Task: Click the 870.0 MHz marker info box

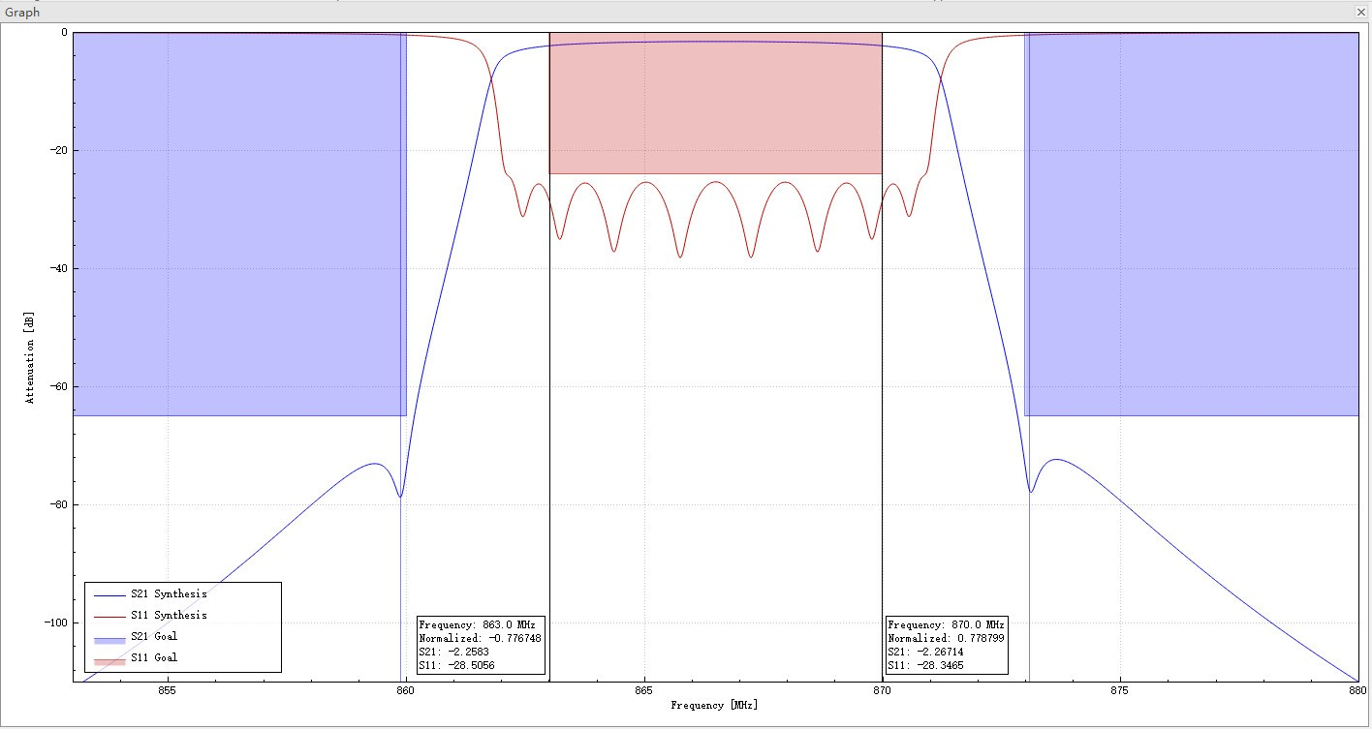Action: pyautogui.click(x=947, y=645)
